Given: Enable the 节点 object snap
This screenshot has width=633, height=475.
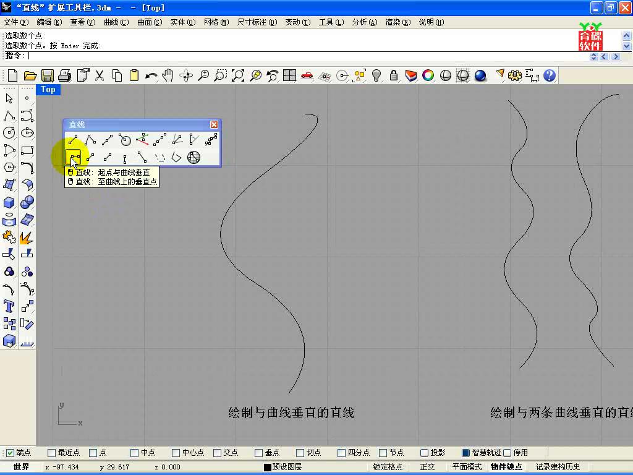Looking at the screenshot, I should [391, 453].
